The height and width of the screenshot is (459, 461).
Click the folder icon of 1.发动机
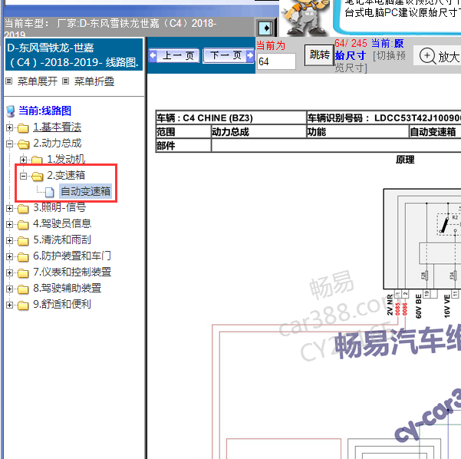tap(37, 160)
